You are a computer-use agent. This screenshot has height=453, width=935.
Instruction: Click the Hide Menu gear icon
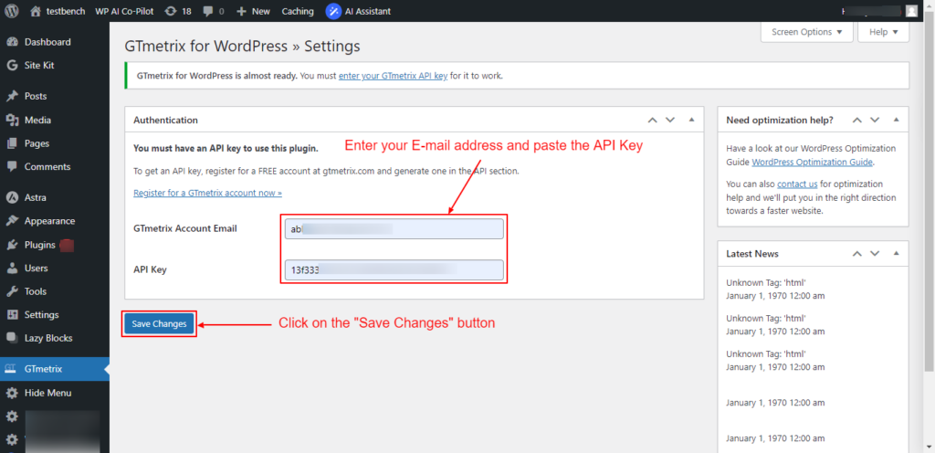coord(12,393)
